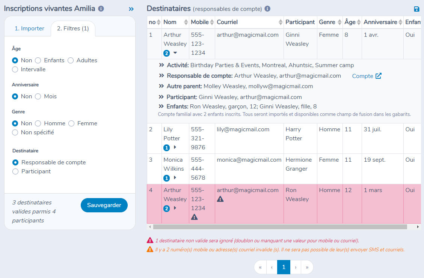Expand Monica Wilkins row details
The width and height of the screenshot is (424, 278).
[x=175, y=177]
